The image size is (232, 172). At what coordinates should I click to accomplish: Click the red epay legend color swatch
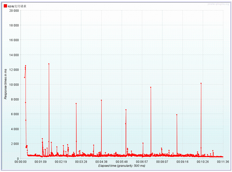click(x=5, y=6)
